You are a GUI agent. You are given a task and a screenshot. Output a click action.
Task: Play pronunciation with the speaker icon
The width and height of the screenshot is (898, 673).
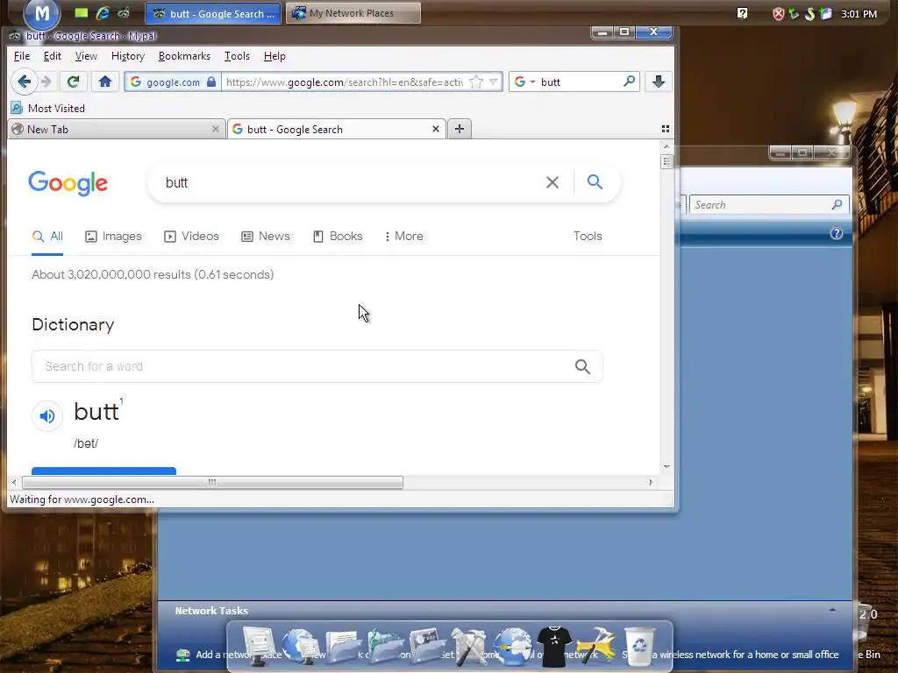tap(47, 416)
